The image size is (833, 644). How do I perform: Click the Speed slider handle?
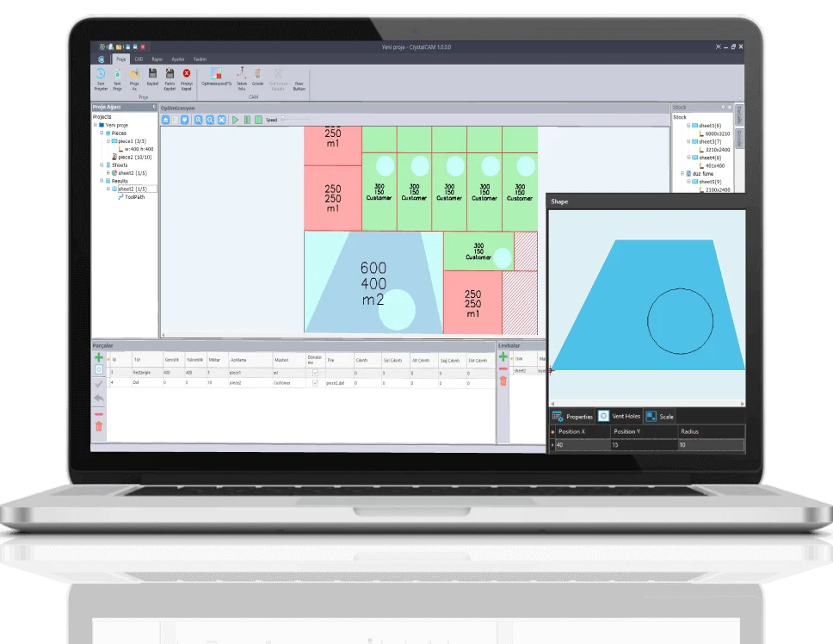click(x=283, y=120)
